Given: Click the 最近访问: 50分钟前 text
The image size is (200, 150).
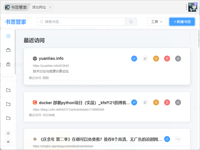Looking at the screenshot, I should 42,115.
